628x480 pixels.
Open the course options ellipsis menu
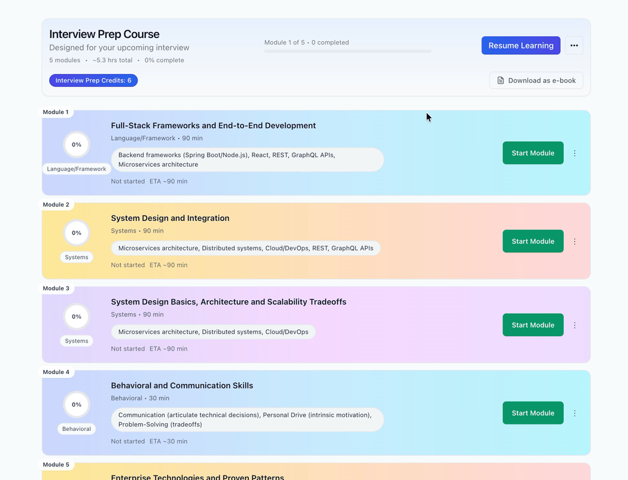(575, 45)
